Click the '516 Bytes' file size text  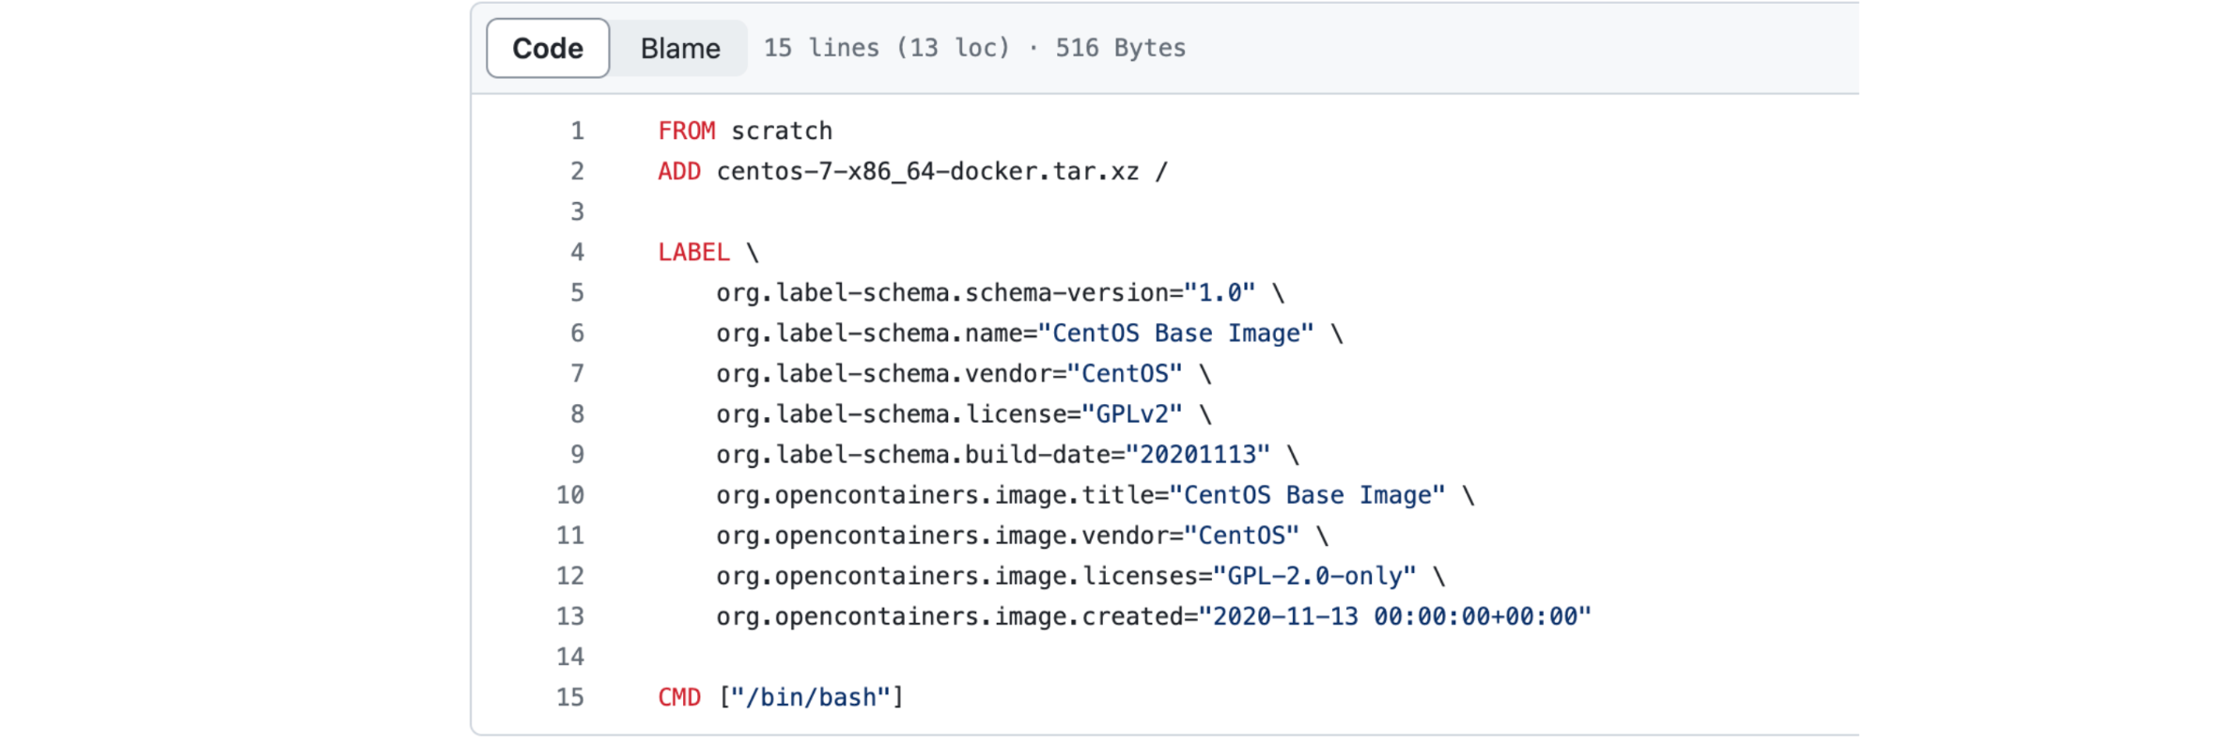[1120, 48]
